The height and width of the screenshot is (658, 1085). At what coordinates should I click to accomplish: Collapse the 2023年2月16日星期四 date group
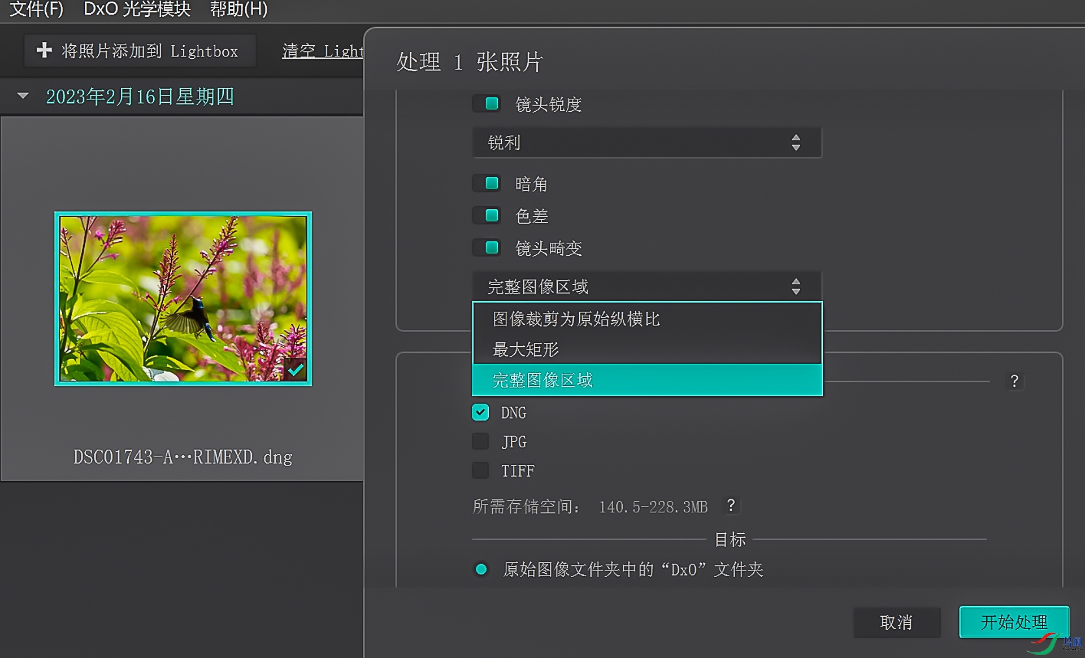[23, 96]
